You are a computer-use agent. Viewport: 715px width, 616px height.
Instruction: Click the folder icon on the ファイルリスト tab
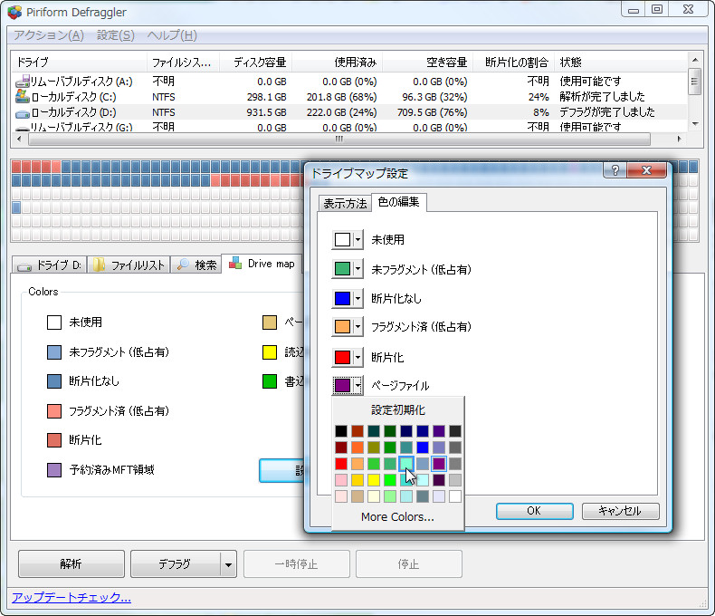pos(99,265)
